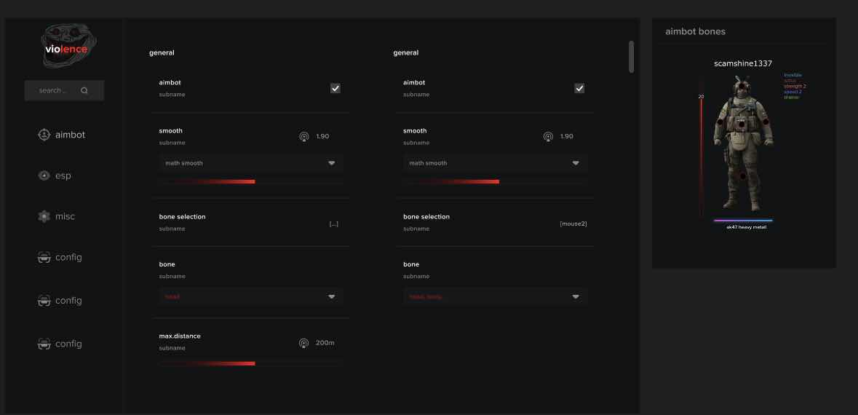The height and width of the screenshot is (415, 858).
Task: Select the bone dot on the arm right of the chest
Action: [x=766, y=122]
